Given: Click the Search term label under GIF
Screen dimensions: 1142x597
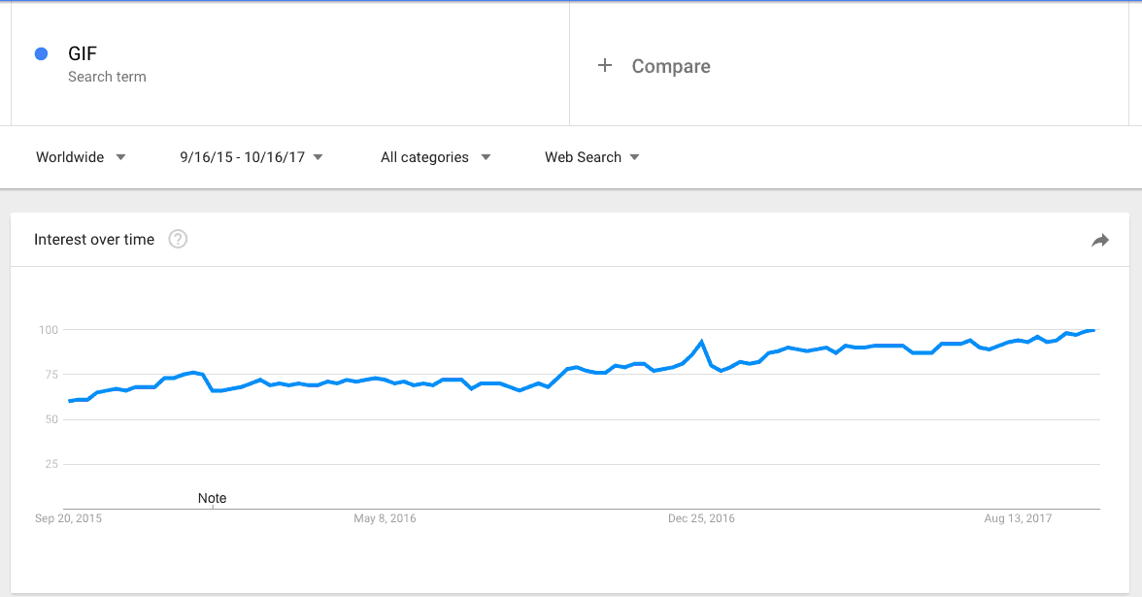Looking at the screenshot, I should click(x=107, y=77).
